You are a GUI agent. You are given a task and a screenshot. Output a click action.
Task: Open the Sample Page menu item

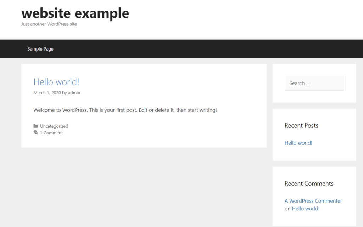[40, 49]
